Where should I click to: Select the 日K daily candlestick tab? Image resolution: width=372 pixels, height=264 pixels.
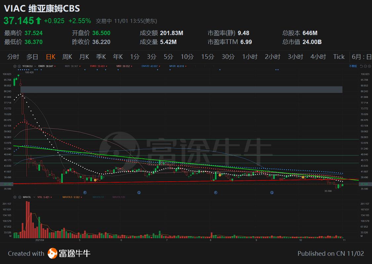(51, 57)
